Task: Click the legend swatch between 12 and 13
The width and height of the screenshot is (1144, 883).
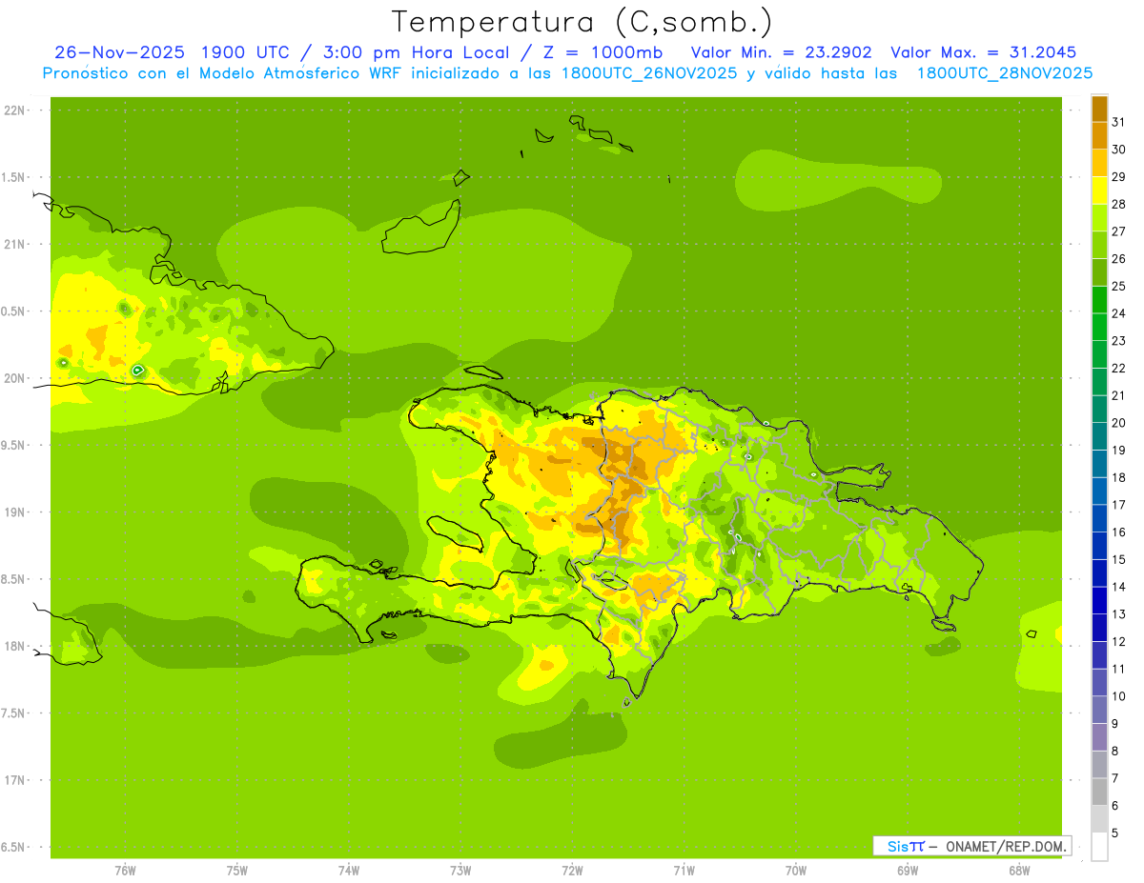Action: pyautogui.click(x=1099, y=629)
